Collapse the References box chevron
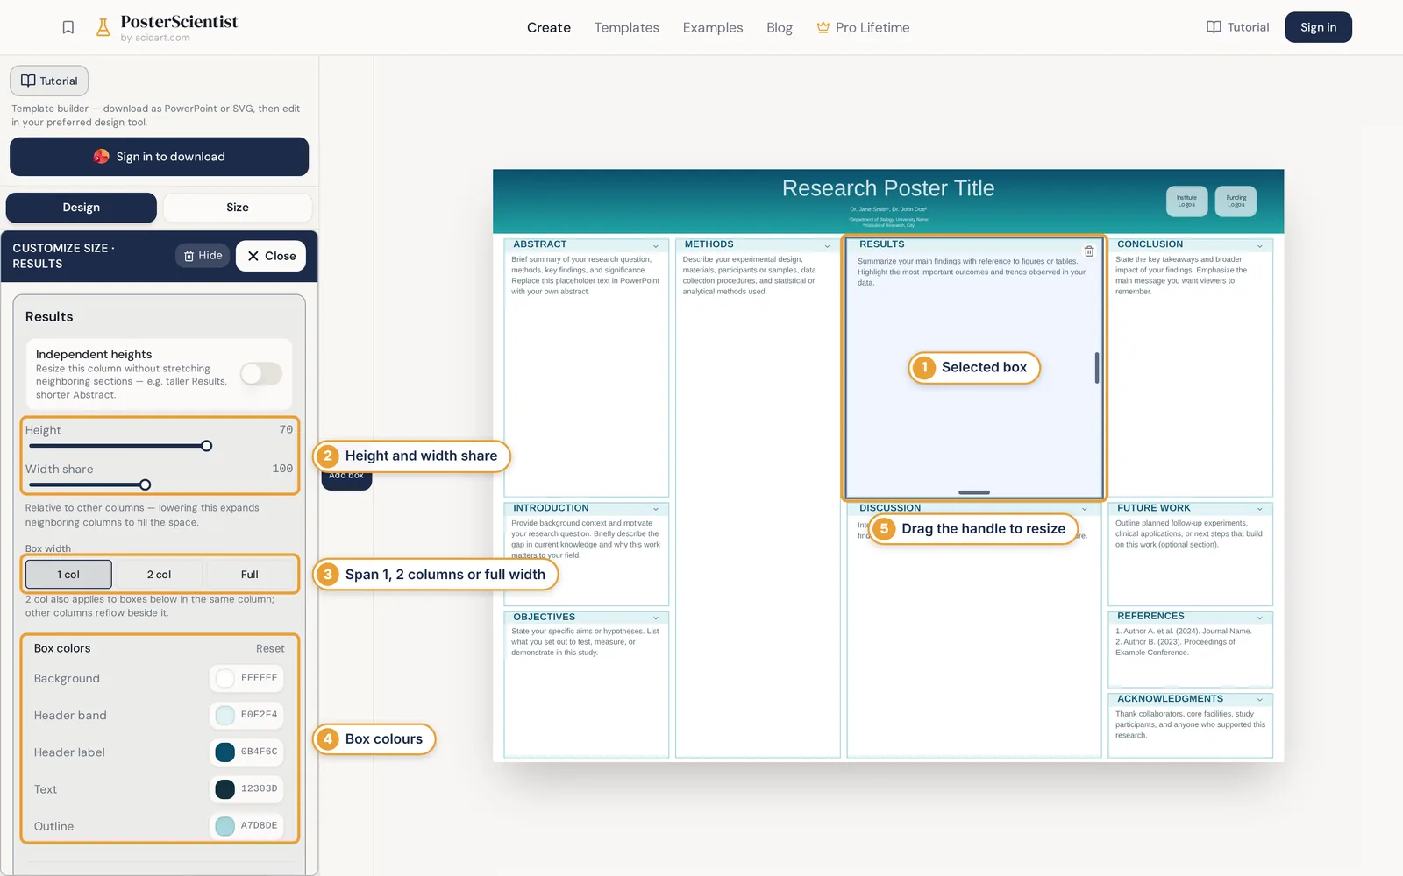 coord(1260,618)
